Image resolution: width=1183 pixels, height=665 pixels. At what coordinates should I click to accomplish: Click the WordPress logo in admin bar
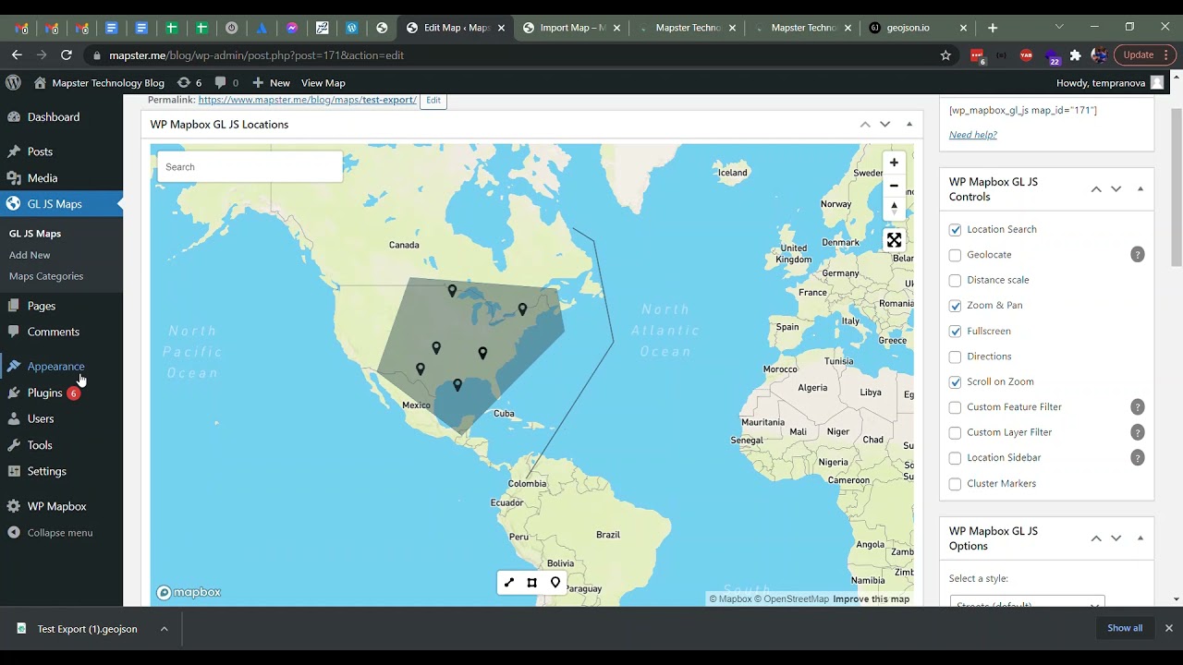[13, 82]
